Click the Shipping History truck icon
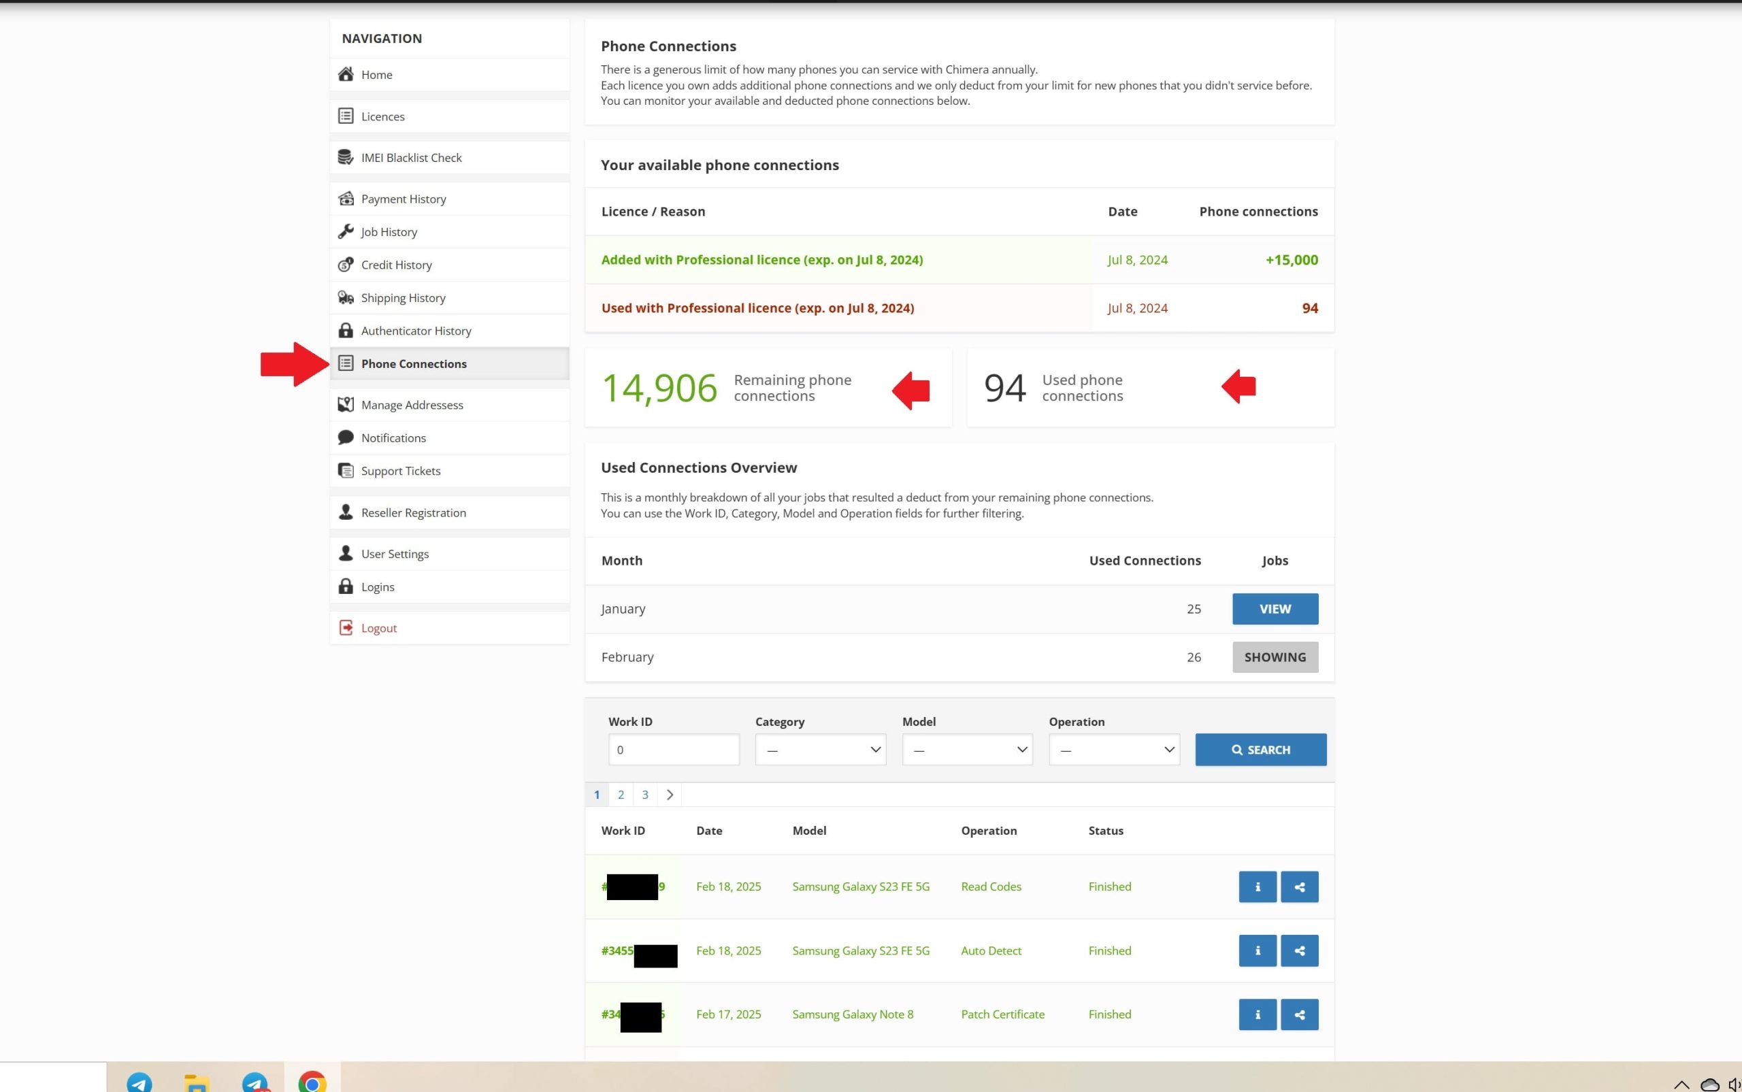1742x1092 pixels. [x=346, y=297]
